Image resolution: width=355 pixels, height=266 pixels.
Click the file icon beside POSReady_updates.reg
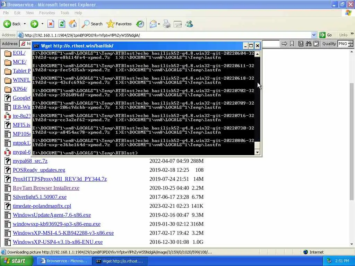(x=8, y=170)
